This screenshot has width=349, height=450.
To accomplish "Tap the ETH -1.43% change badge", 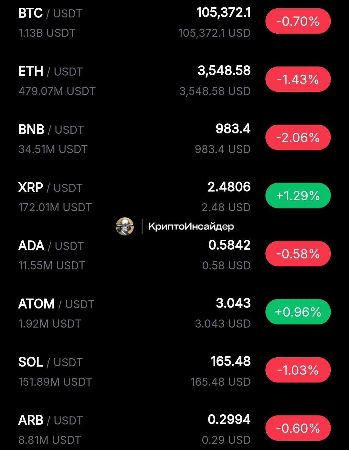I will [x=298, y=79].
